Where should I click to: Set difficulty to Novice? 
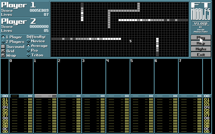pyautogui.click(x=28, y=41)
